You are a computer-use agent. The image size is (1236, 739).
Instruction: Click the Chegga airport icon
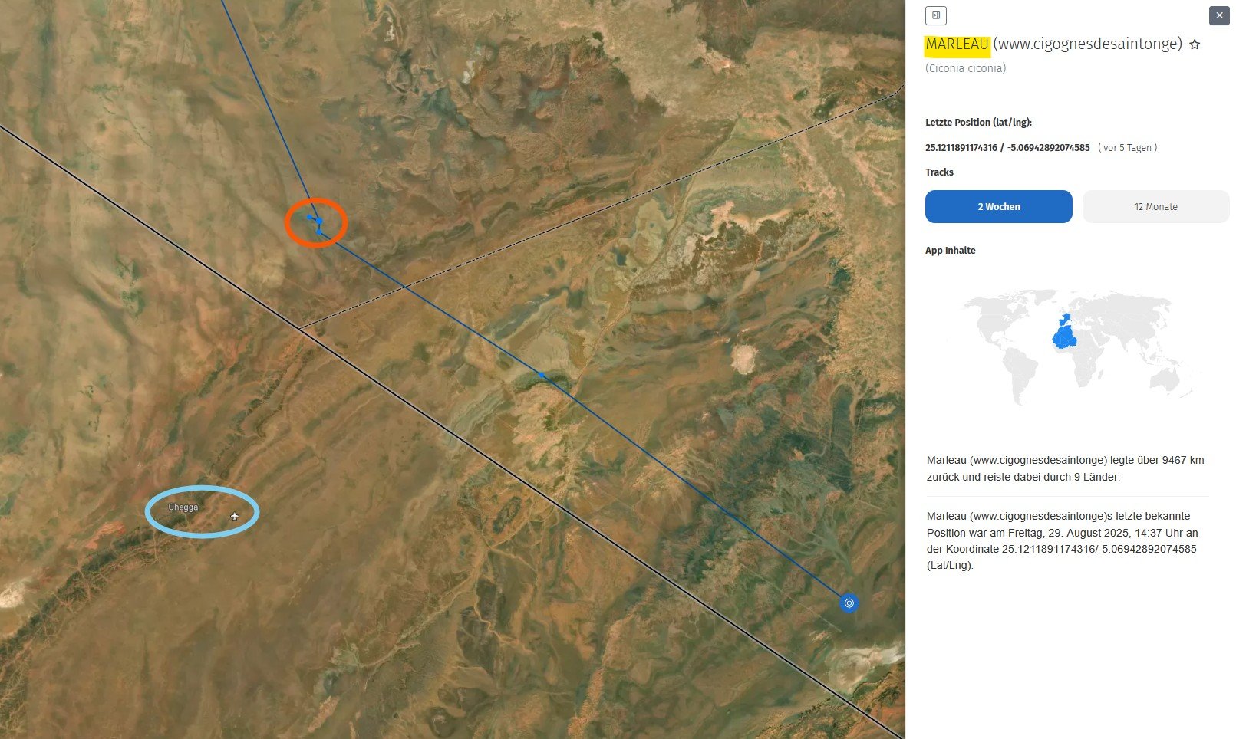pyautogui.click(x=235, y=517)
